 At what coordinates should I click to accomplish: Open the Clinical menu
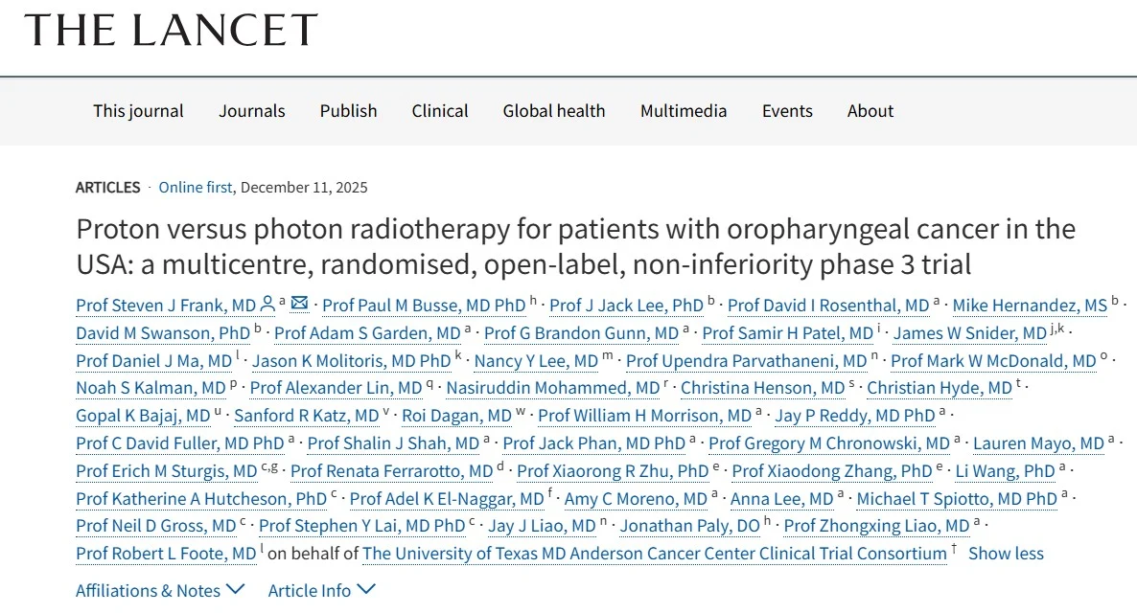pos(439,111)
